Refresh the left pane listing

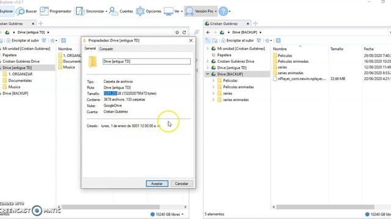[184, 32]
